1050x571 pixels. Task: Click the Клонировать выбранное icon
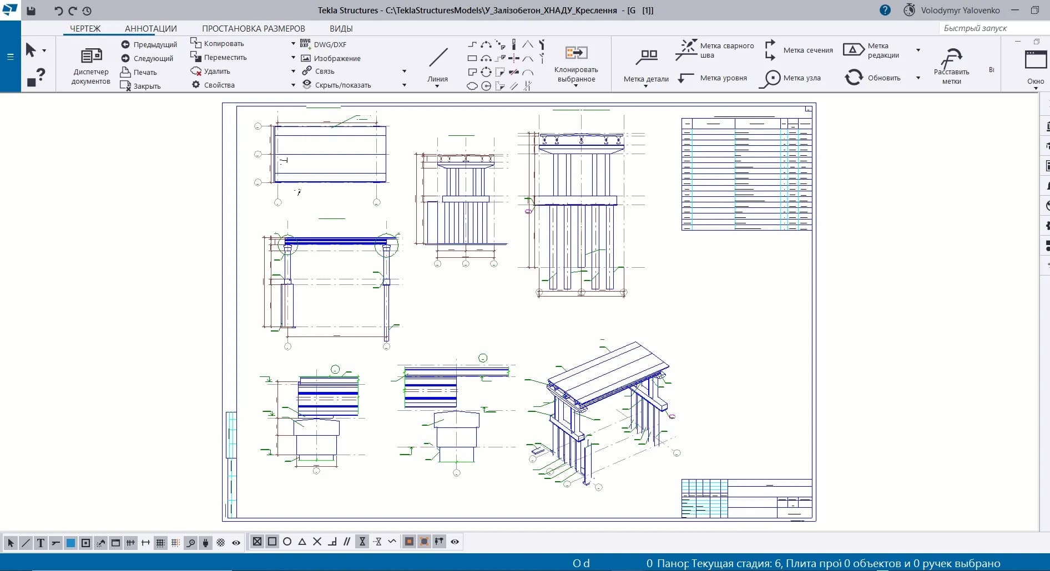[x=576, y=53]
